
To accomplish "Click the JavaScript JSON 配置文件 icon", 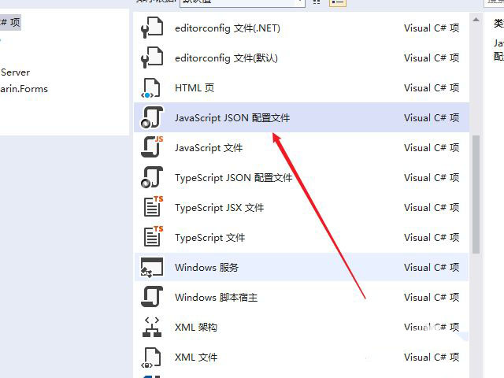I will point(150,118).
